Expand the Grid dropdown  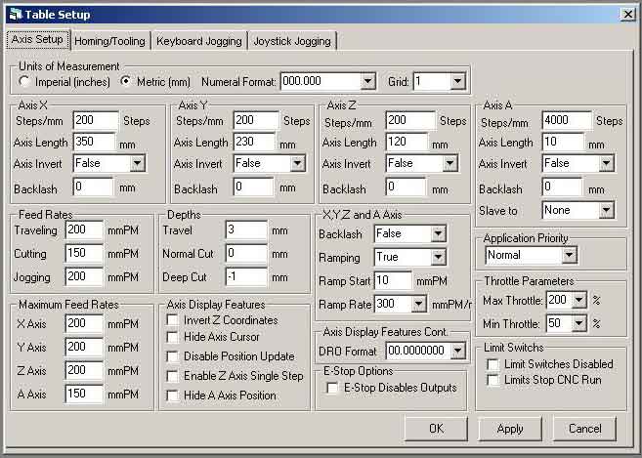point(457,81)
